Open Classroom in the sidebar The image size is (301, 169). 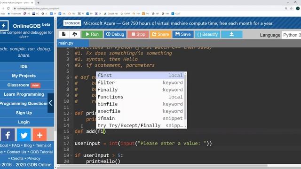pyautogui.click(x=24, y=85)
